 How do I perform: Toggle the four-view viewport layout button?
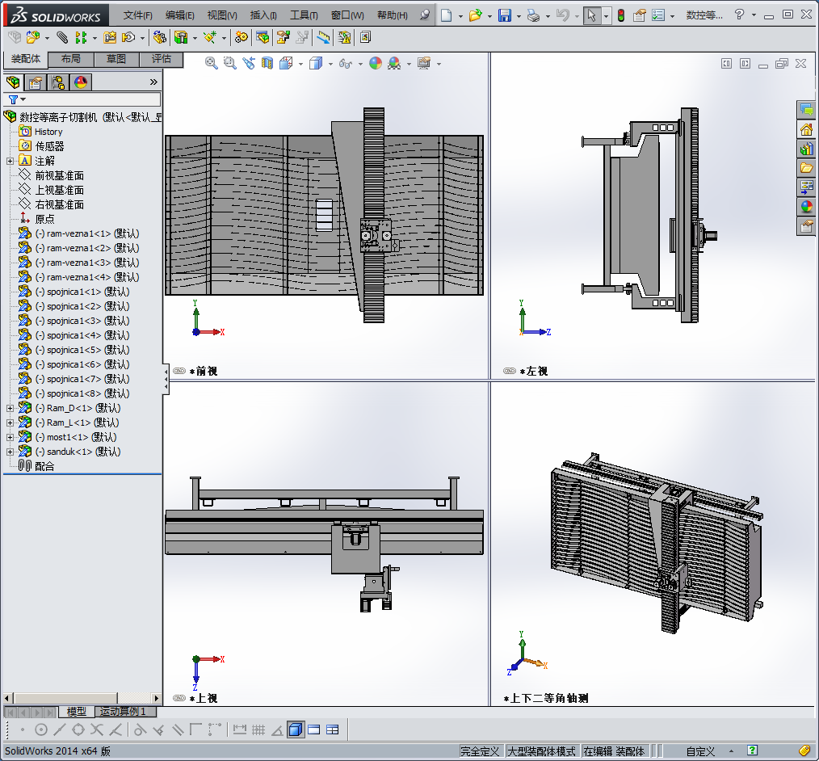(x=332, y=729)
